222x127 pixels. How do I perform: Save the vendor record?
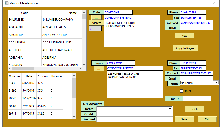pos(184,119)
